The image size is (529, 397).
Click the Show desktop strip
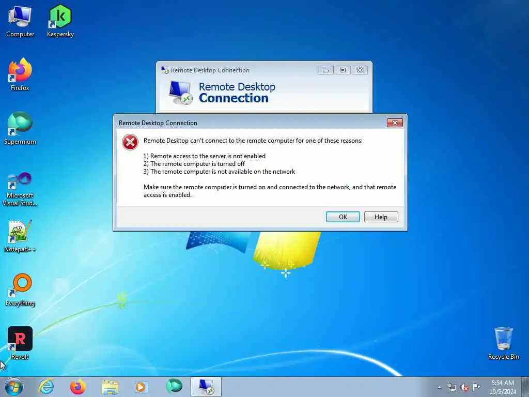point(525,387)
